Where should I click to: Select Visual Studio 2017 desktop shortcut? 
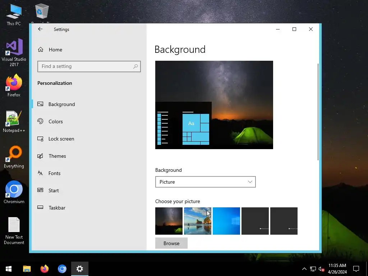tap(14, 52)
